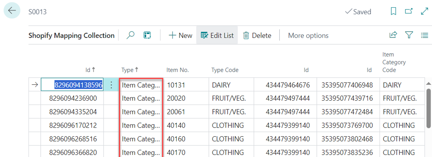Image resolution: width=432 pixels, height=157 pixels.
Task: Open row options three-dot menu
Action: (x=111, y=85)
